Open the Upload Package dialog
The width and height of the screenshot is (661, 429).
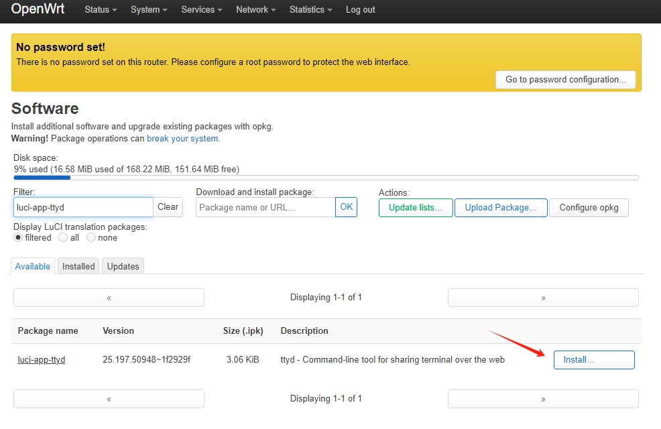coord(501,208)
